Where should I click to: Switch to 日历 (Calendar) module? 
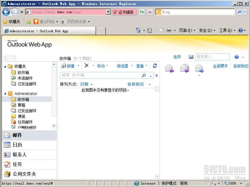29,145
